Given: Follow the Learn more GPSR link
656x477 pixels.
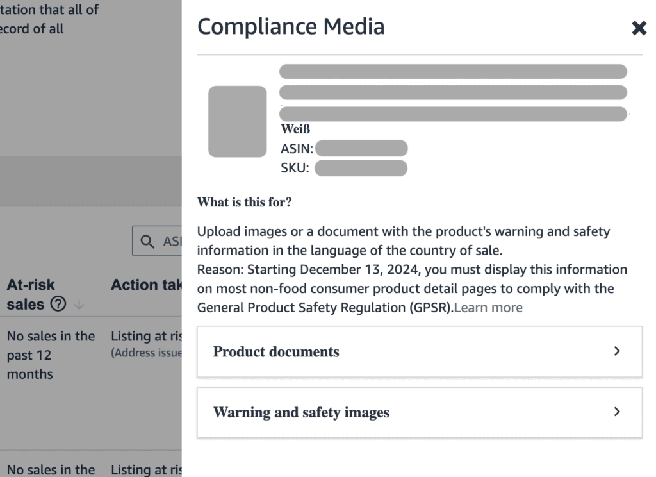Looking at the screenshot, I should (x=488, y=308).
